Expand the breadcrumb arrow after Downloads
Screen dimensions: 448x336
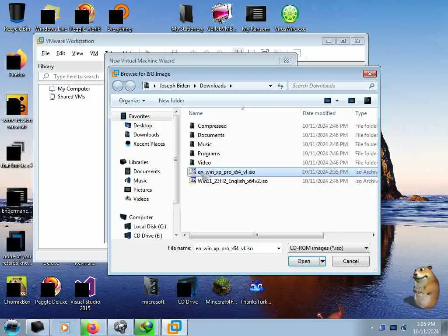231,86
